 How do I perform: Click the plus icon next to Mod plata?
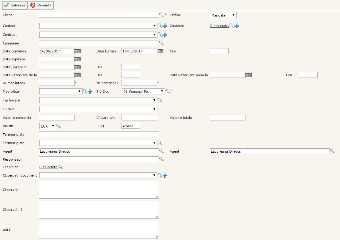click(90, 91)
